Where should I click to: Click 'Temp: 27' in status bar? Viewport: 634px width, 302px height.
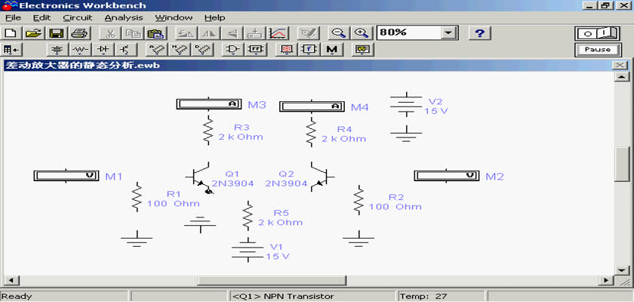(x=423, y=297)
